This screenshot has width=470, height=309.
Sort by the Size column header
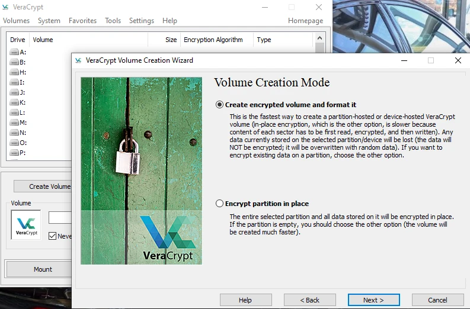point(164,40)
